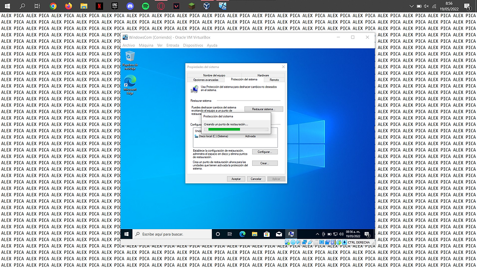The height and width of the screenshot is (268, 477).
Task: Close Propiedades del sistema dialog
Action: click(283, 67)
